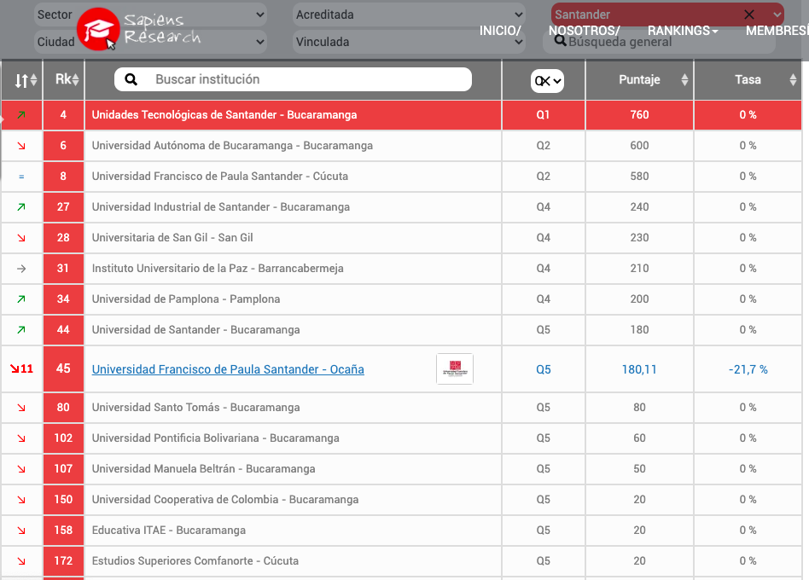The image size is (809, 580).
Task: Click red down arrow for Universidad Autónoma de Bucaramanga
Action: (x=21, y=146)
